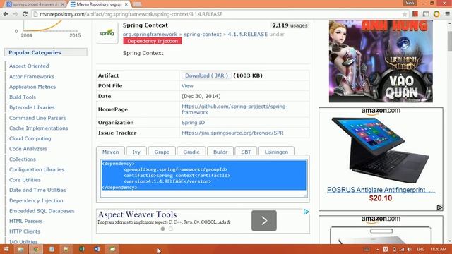The height and width of the screenshot is (254, 452).
Task: Switch to the Ivy tab
Action: tap(136, 152)
